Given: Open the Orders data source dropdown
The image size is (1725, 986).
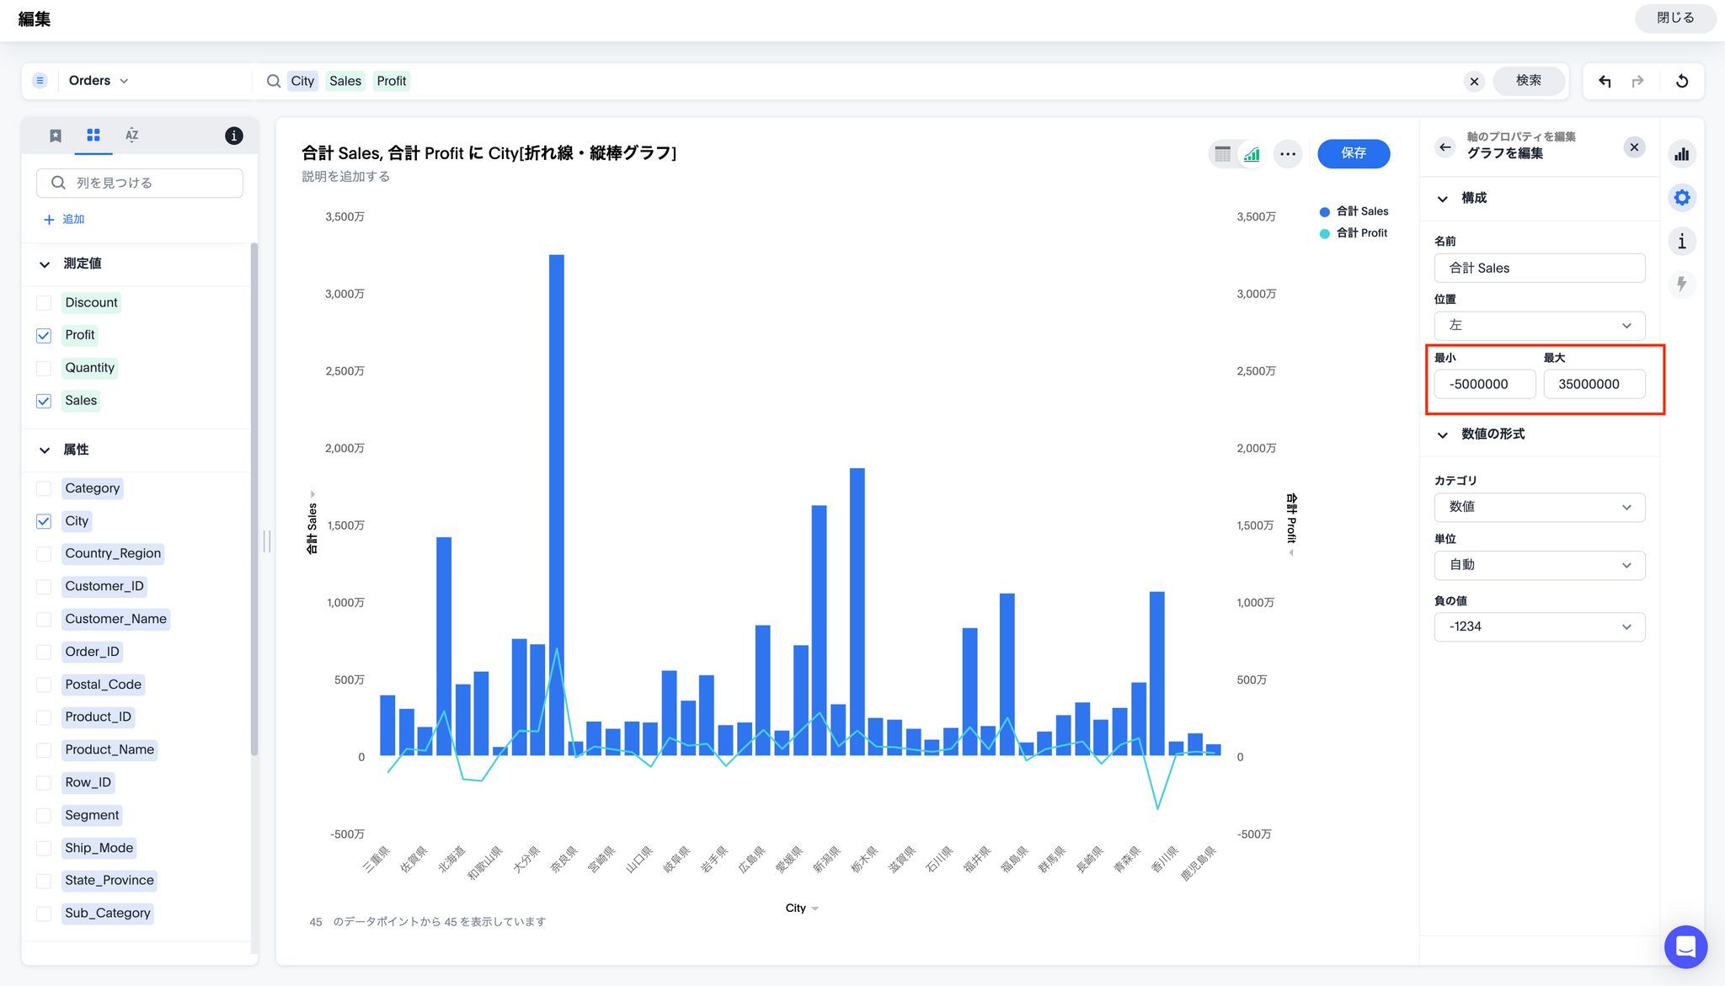Looking at the screenshot, I should coord(99,81).
